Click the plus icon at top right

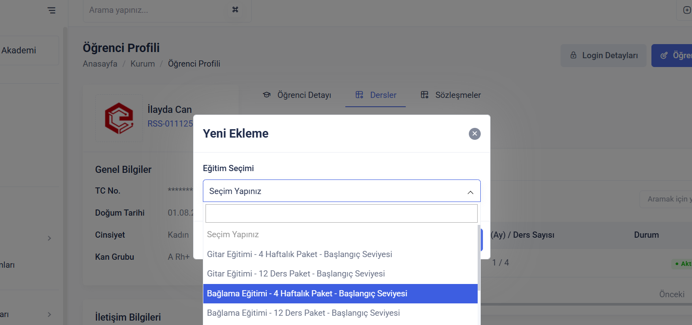pos(687,10)
